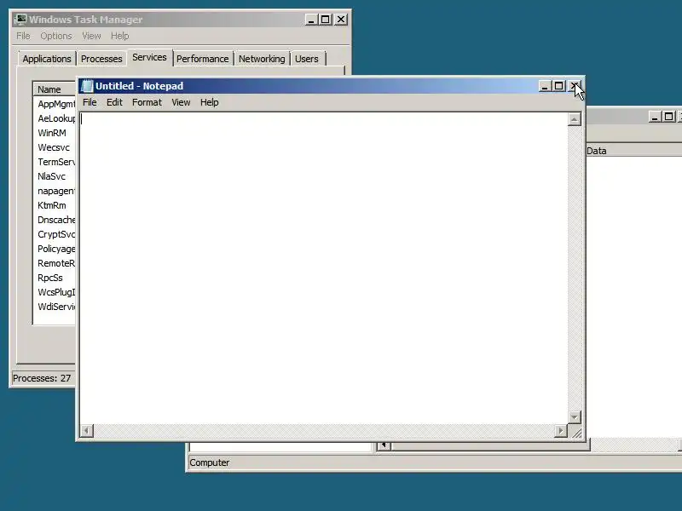The height and width of the screenshot is (511, 682).
Task: Open Task Manager File menu
Action: coord(23,36)
